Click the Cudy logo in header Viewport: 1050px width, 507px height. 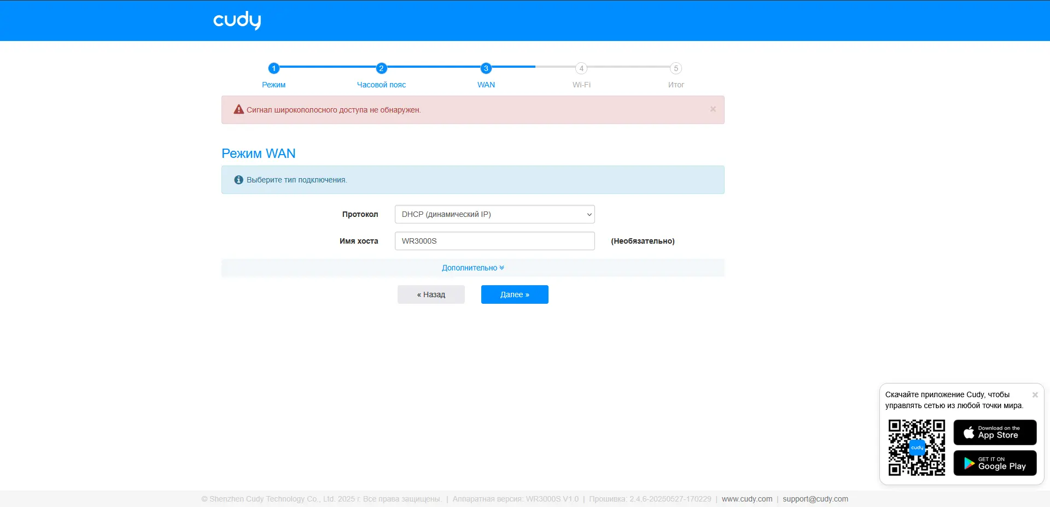[237, 20]
